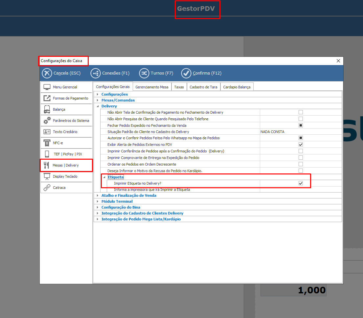The image size is (363, 318).
Task: Open the Display Teclado section
Action: (65, 176)
